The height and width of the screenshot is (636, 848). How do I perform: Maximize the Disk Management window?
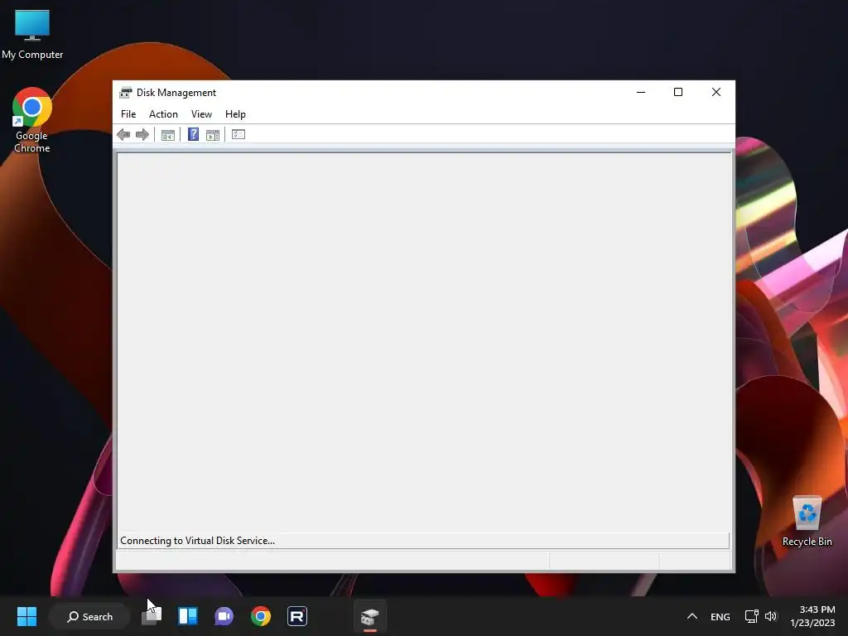coord(678,93)
